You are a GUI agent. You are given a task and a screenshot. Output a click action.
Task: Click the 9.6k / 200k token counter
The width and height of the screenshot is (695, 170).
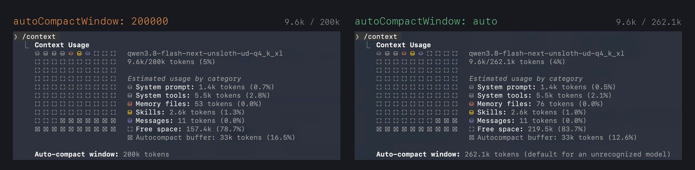point(312,22)
